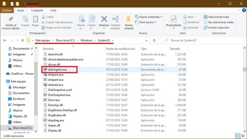Viewport: 247px width, 139px height.
Task: Refresh the System32 folder view
Action: tap(154, 41)
